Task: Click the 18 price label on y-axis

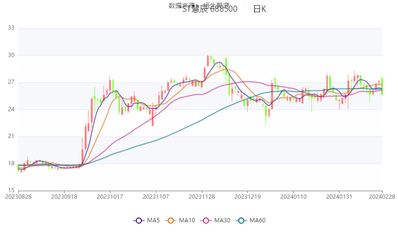Action: tap(11, 164)
